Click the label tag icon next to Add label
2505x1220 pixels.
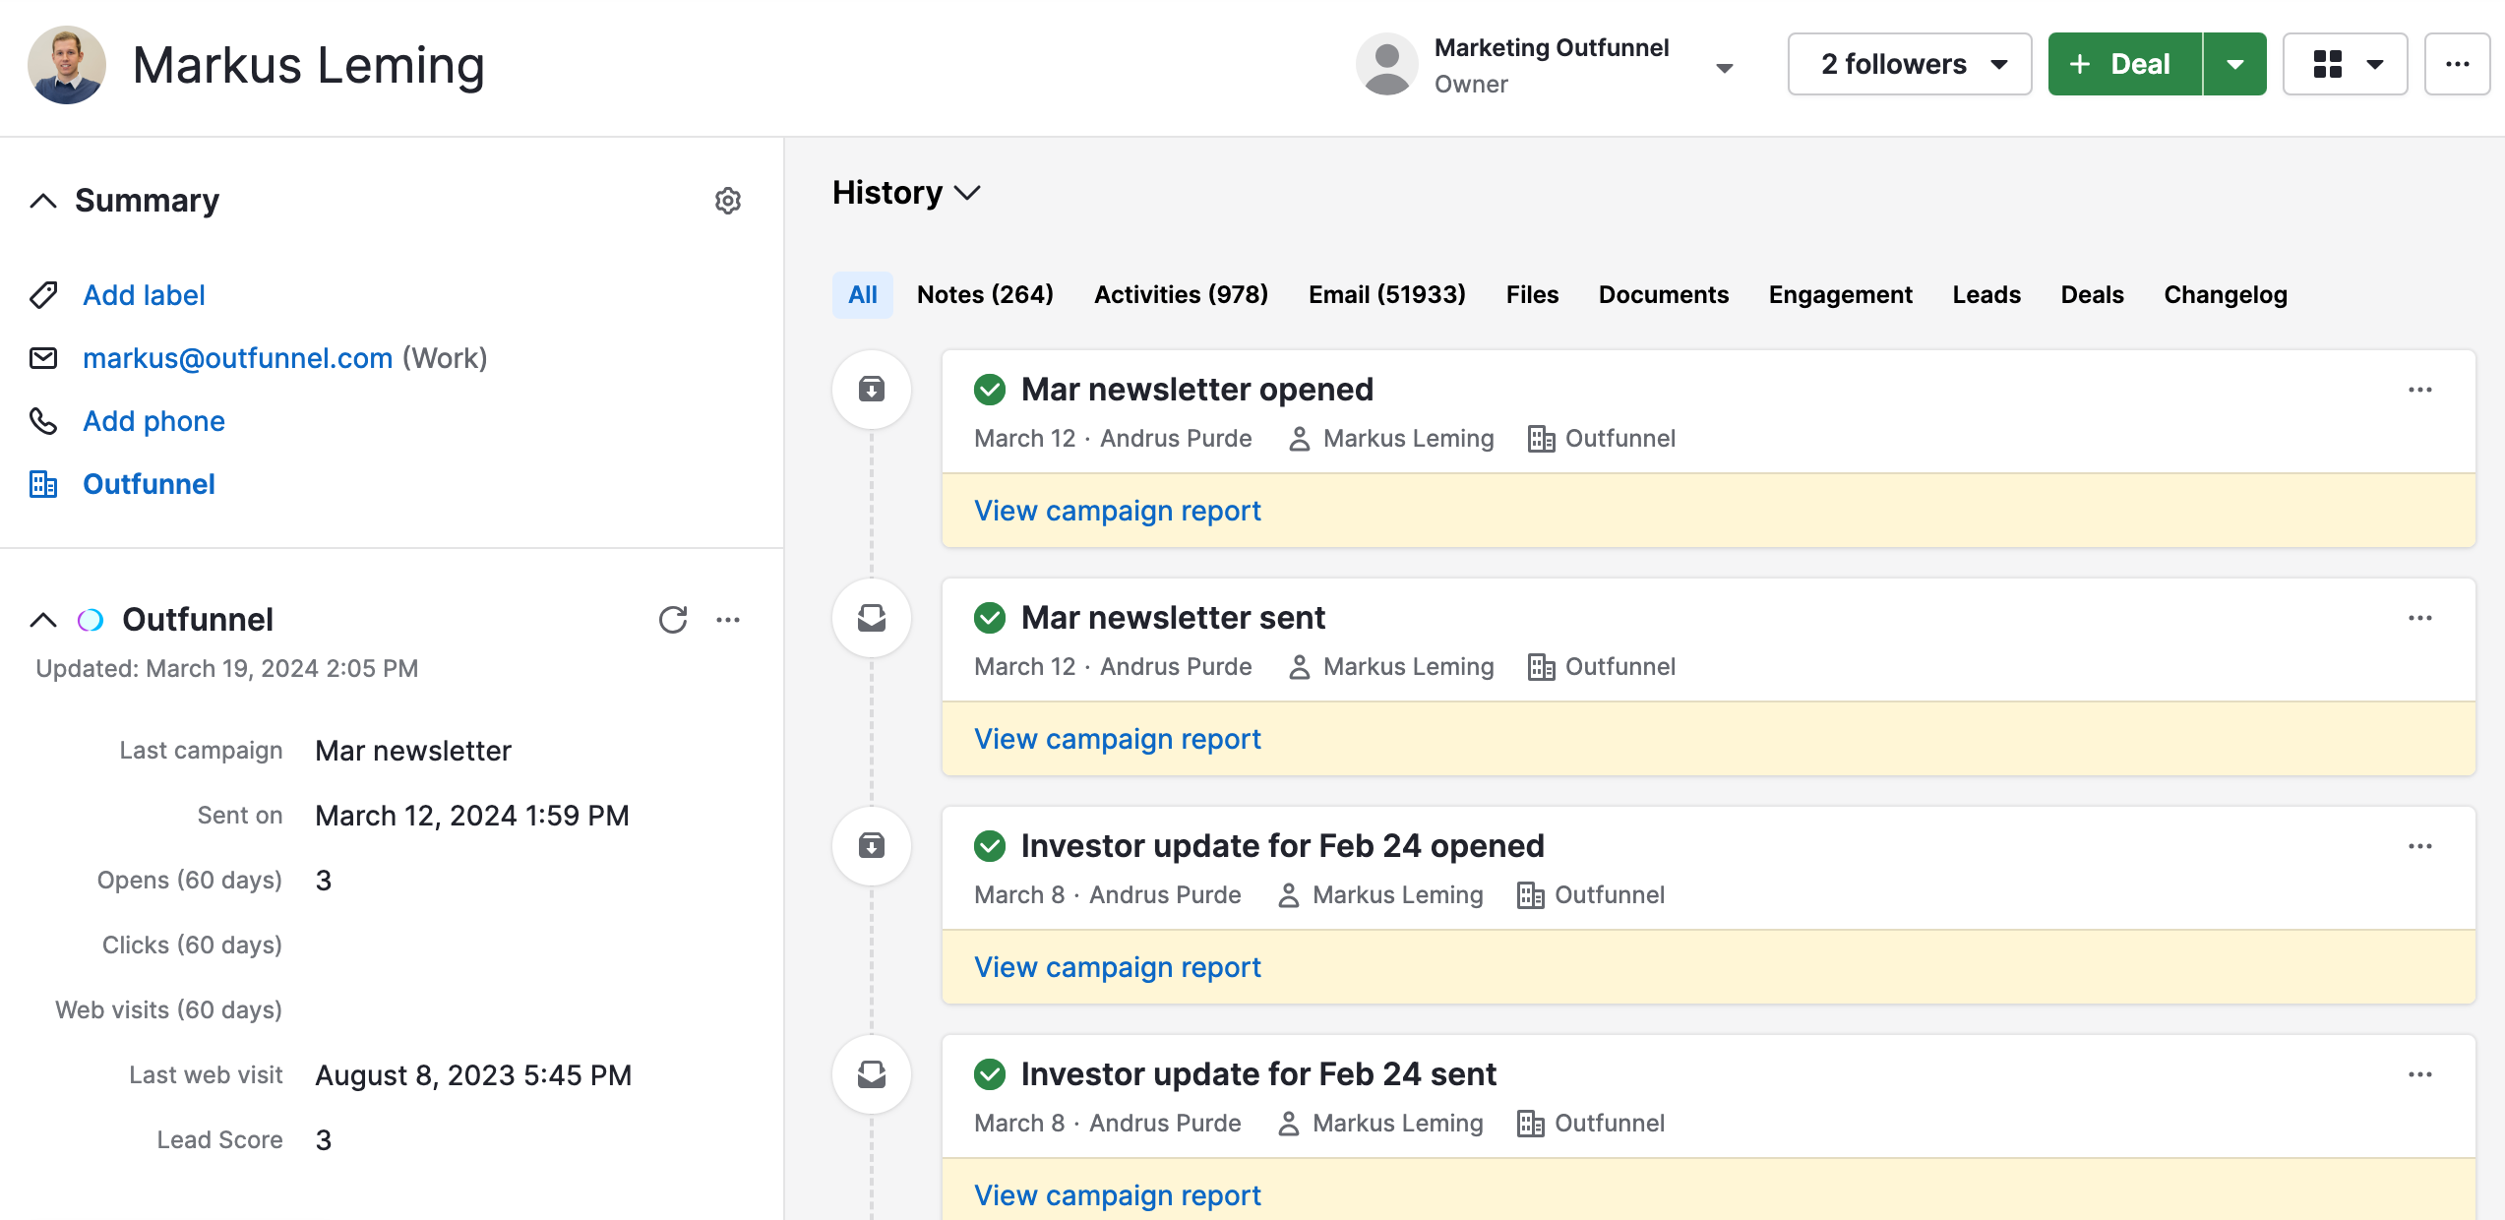(x=43, y=295)
